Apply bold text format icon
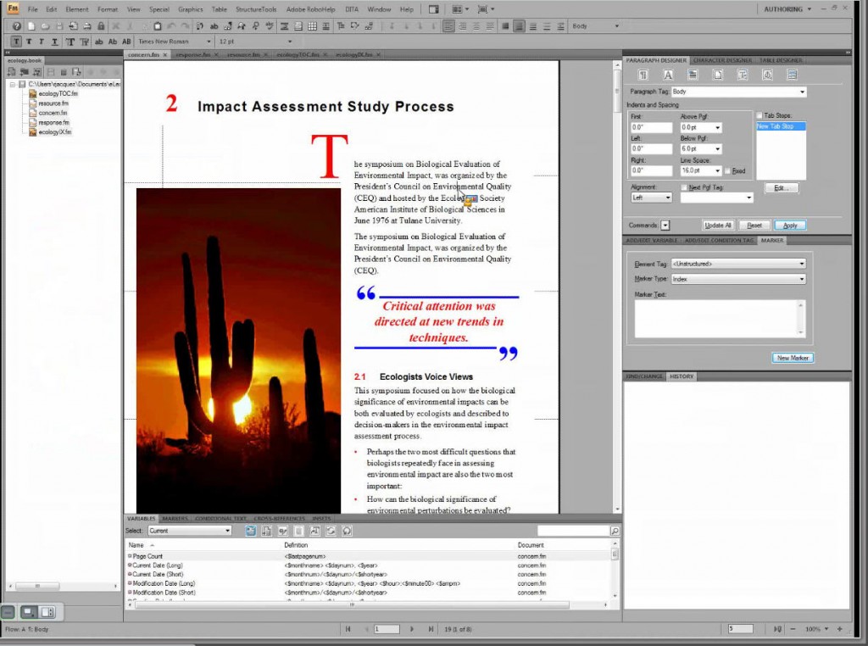Viewport: 868px width, 646px height. coord(29,42)
